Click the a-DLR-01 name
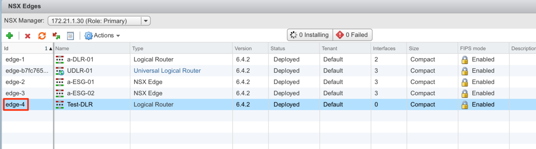Viewport: 536px width, 149px height. (80, 59)
